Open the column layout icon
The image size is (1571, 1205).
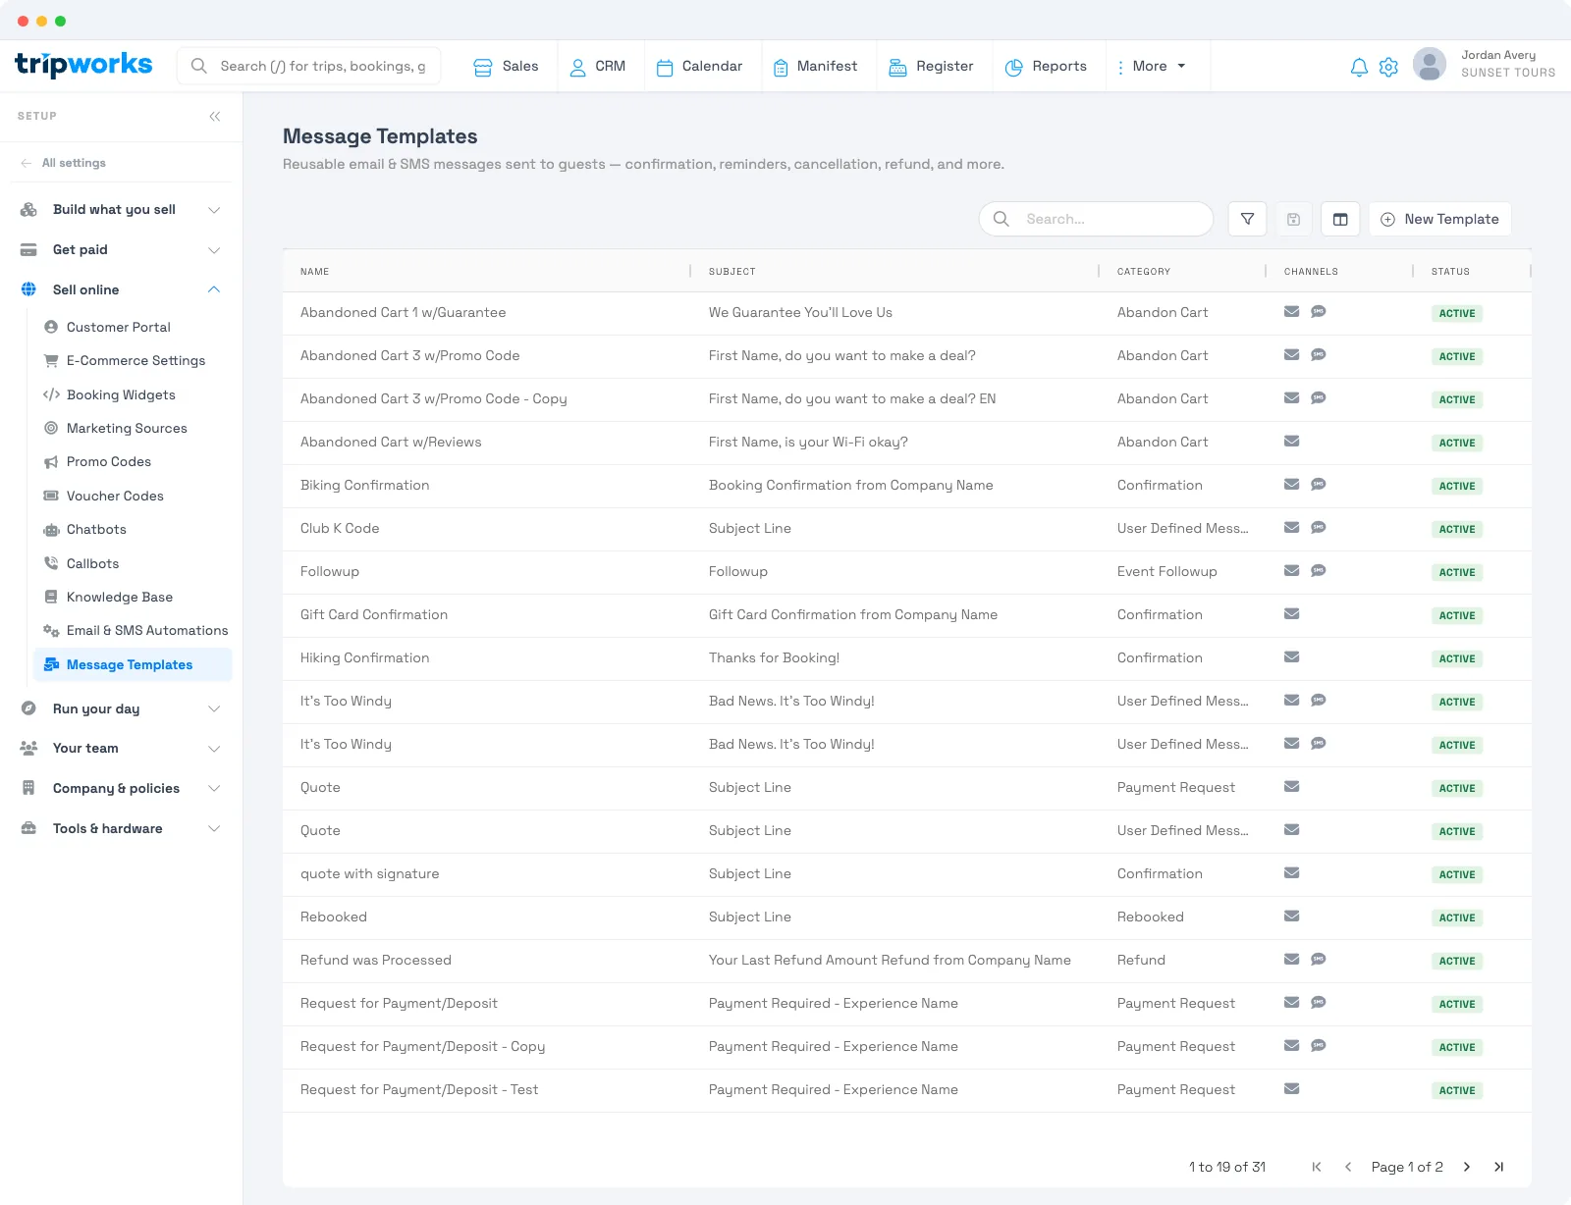tap(1340, 219)
